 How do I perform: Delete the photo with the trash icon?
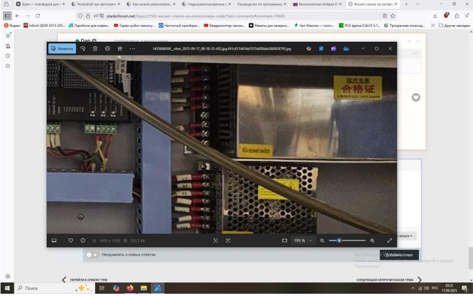point(95,49)
